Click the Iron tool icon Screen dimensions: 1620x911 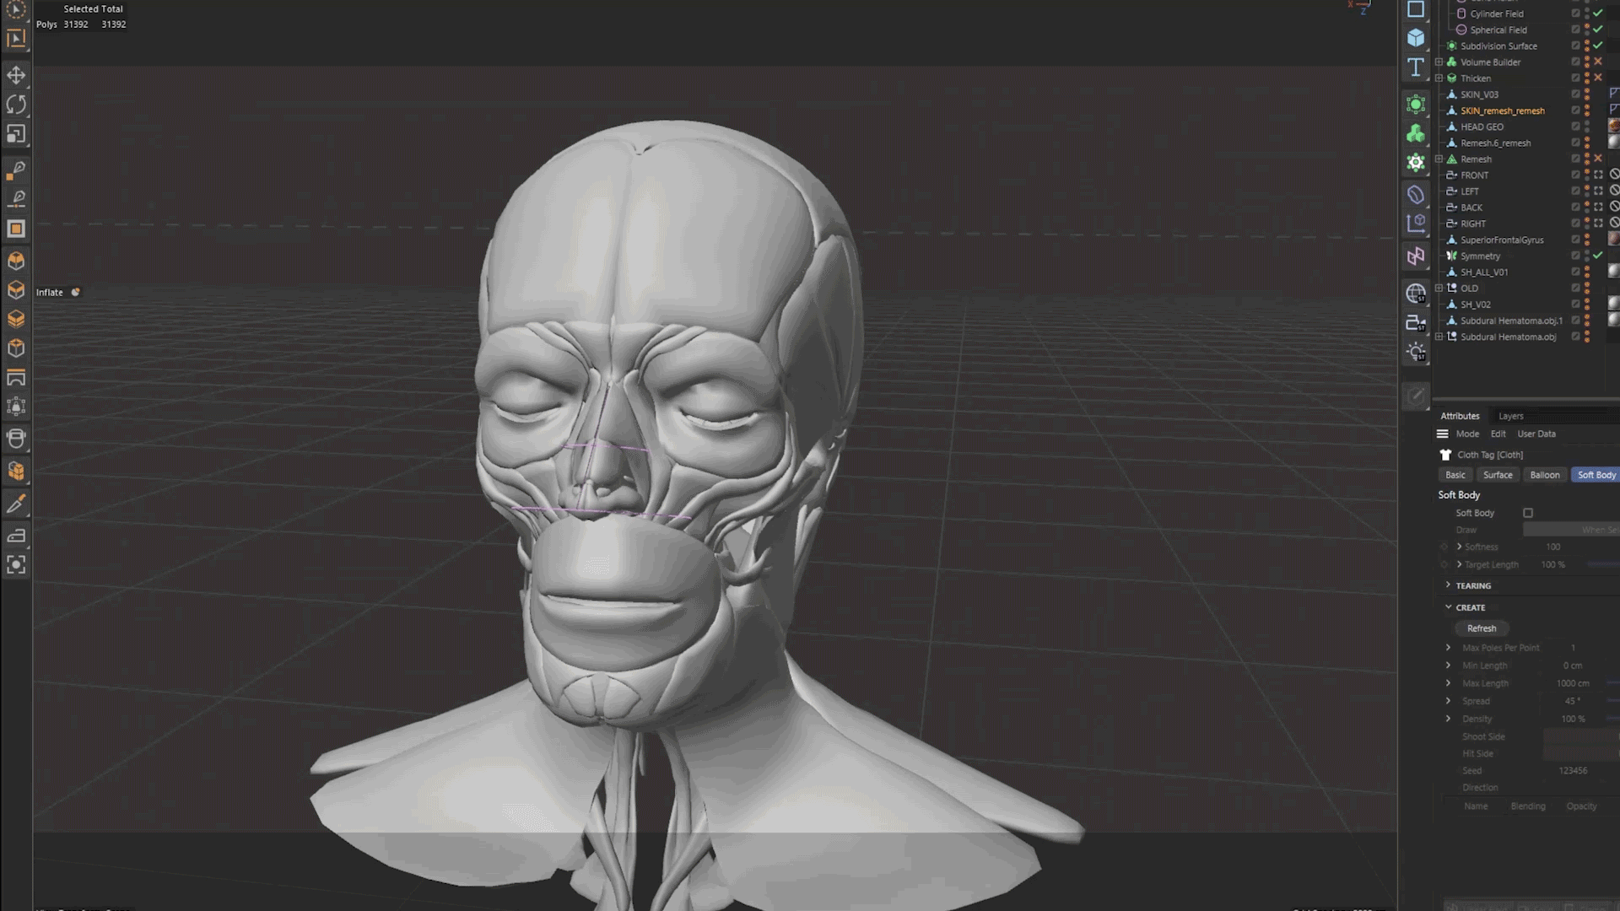pyautogui.click(x=16, y=536)
